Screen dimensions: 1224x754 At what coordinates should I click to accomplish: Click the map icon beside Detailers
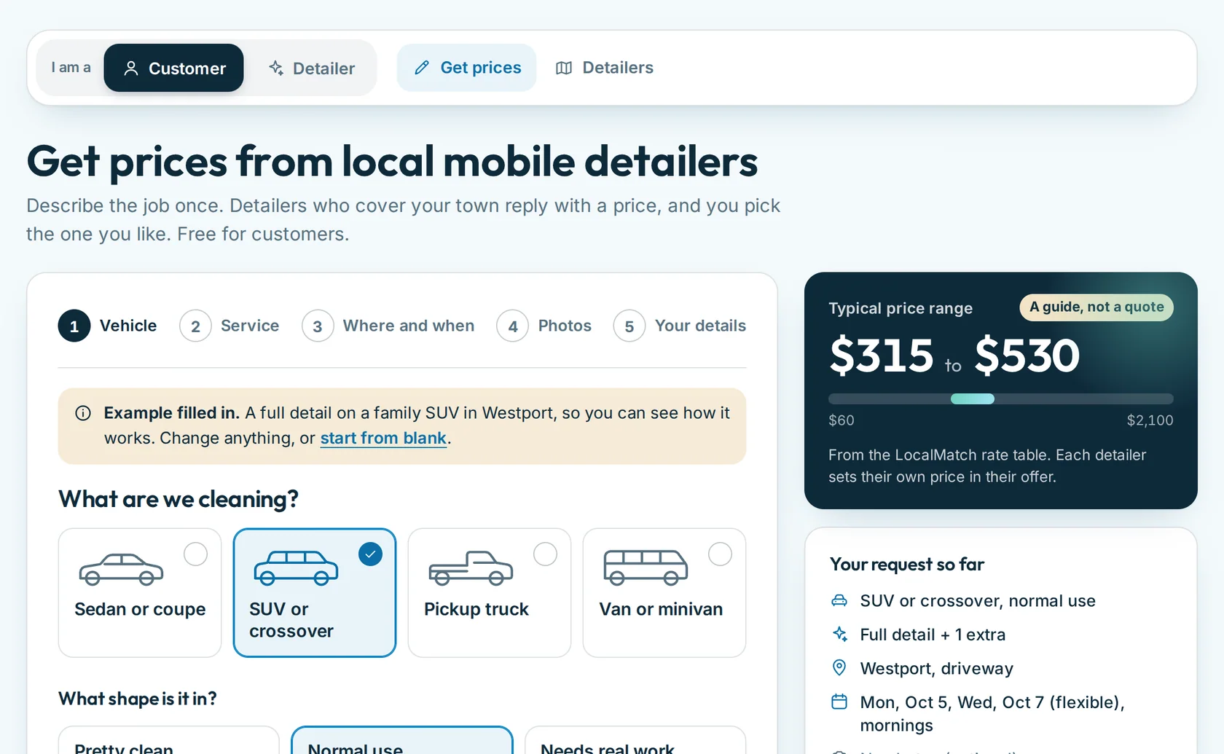click(564, 68)
